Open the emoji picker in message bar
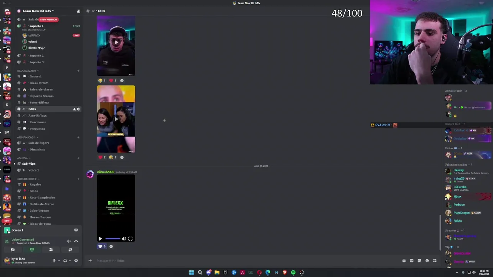Screen dimensions: 493x277 click(427, 260)
